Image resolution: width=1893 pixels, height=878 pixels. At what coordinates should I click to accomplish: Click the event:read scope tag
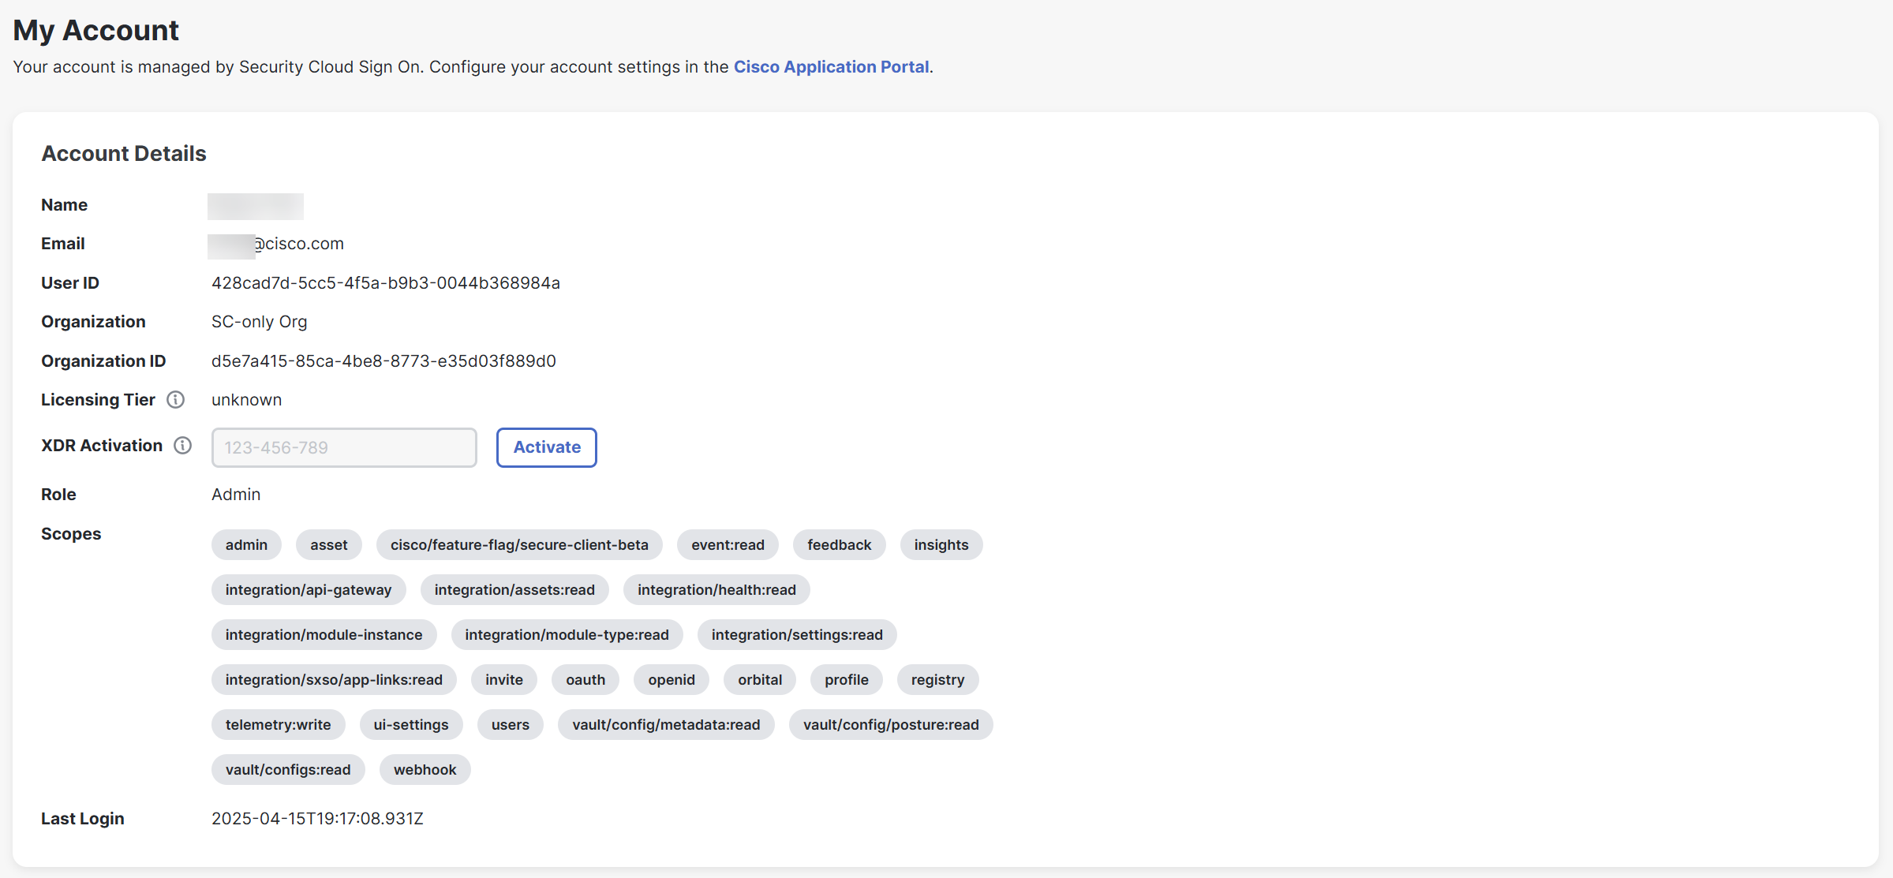pyautogui.click(x=728, y=545)
